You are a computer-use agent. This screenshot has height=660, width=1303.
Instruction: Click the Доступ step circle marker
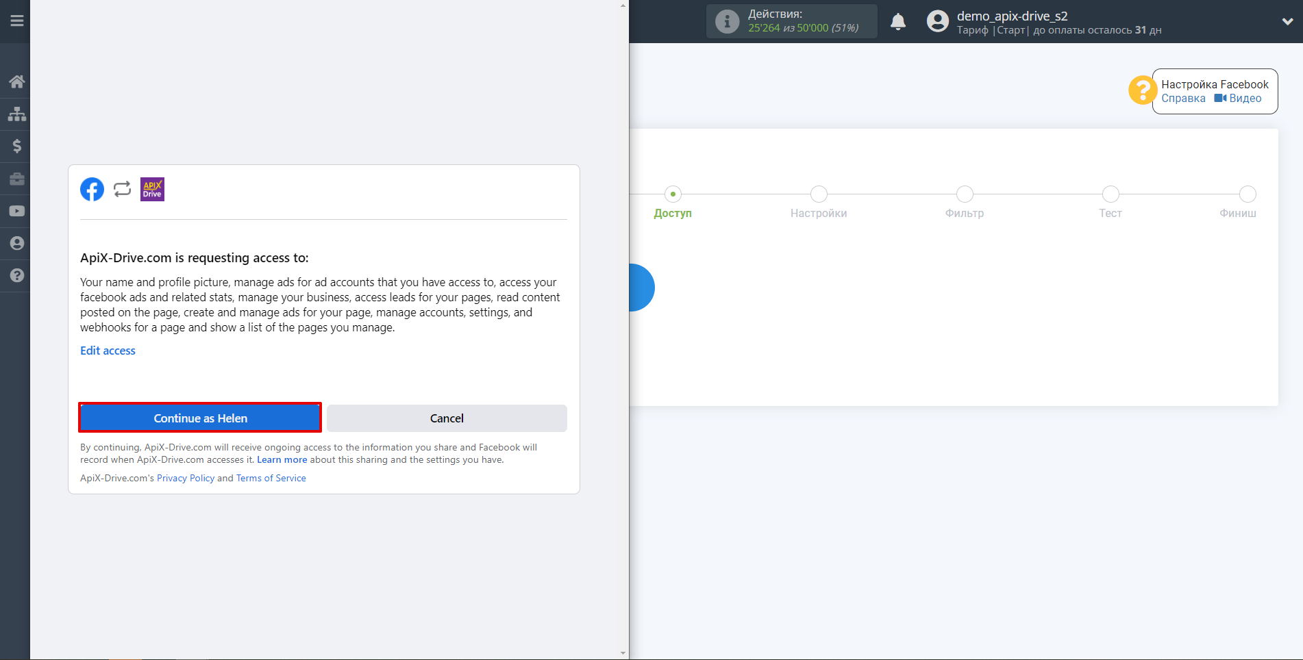click(673, 194)
